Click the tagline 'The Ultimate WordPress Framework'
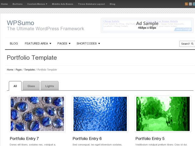Viewport: 195px width, 146px height. coord(45,29)
